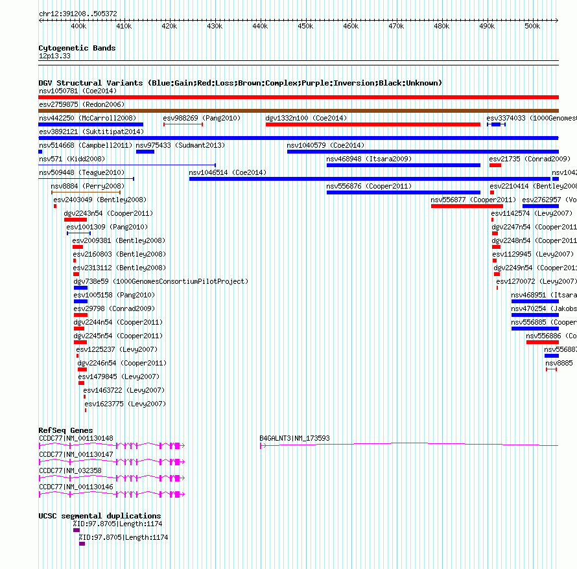Click the nsv1050781 (Coe2014) red loss bar
Screen dimensions: 577x569
[x=298, y=97]
